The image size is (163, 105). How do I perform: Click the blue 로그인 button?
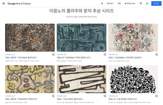coord(156,4)
